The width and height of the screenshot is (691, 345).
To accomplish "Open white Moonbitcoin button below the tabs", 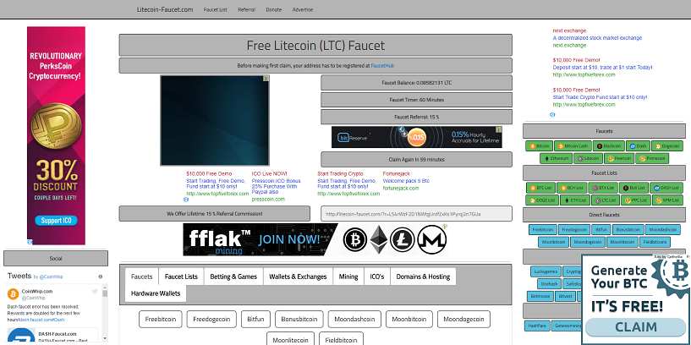I will coord(409,319).
